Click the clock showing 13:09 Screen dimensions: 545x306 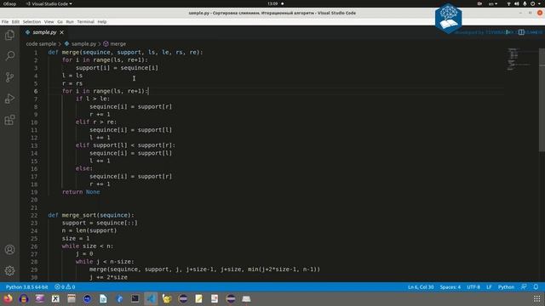tap(272, 3)
